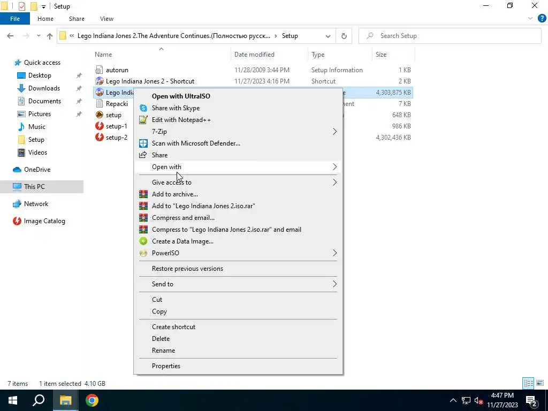Choose Copy from the context menu
Screen dimensions: 548x411
click(159, 311)
